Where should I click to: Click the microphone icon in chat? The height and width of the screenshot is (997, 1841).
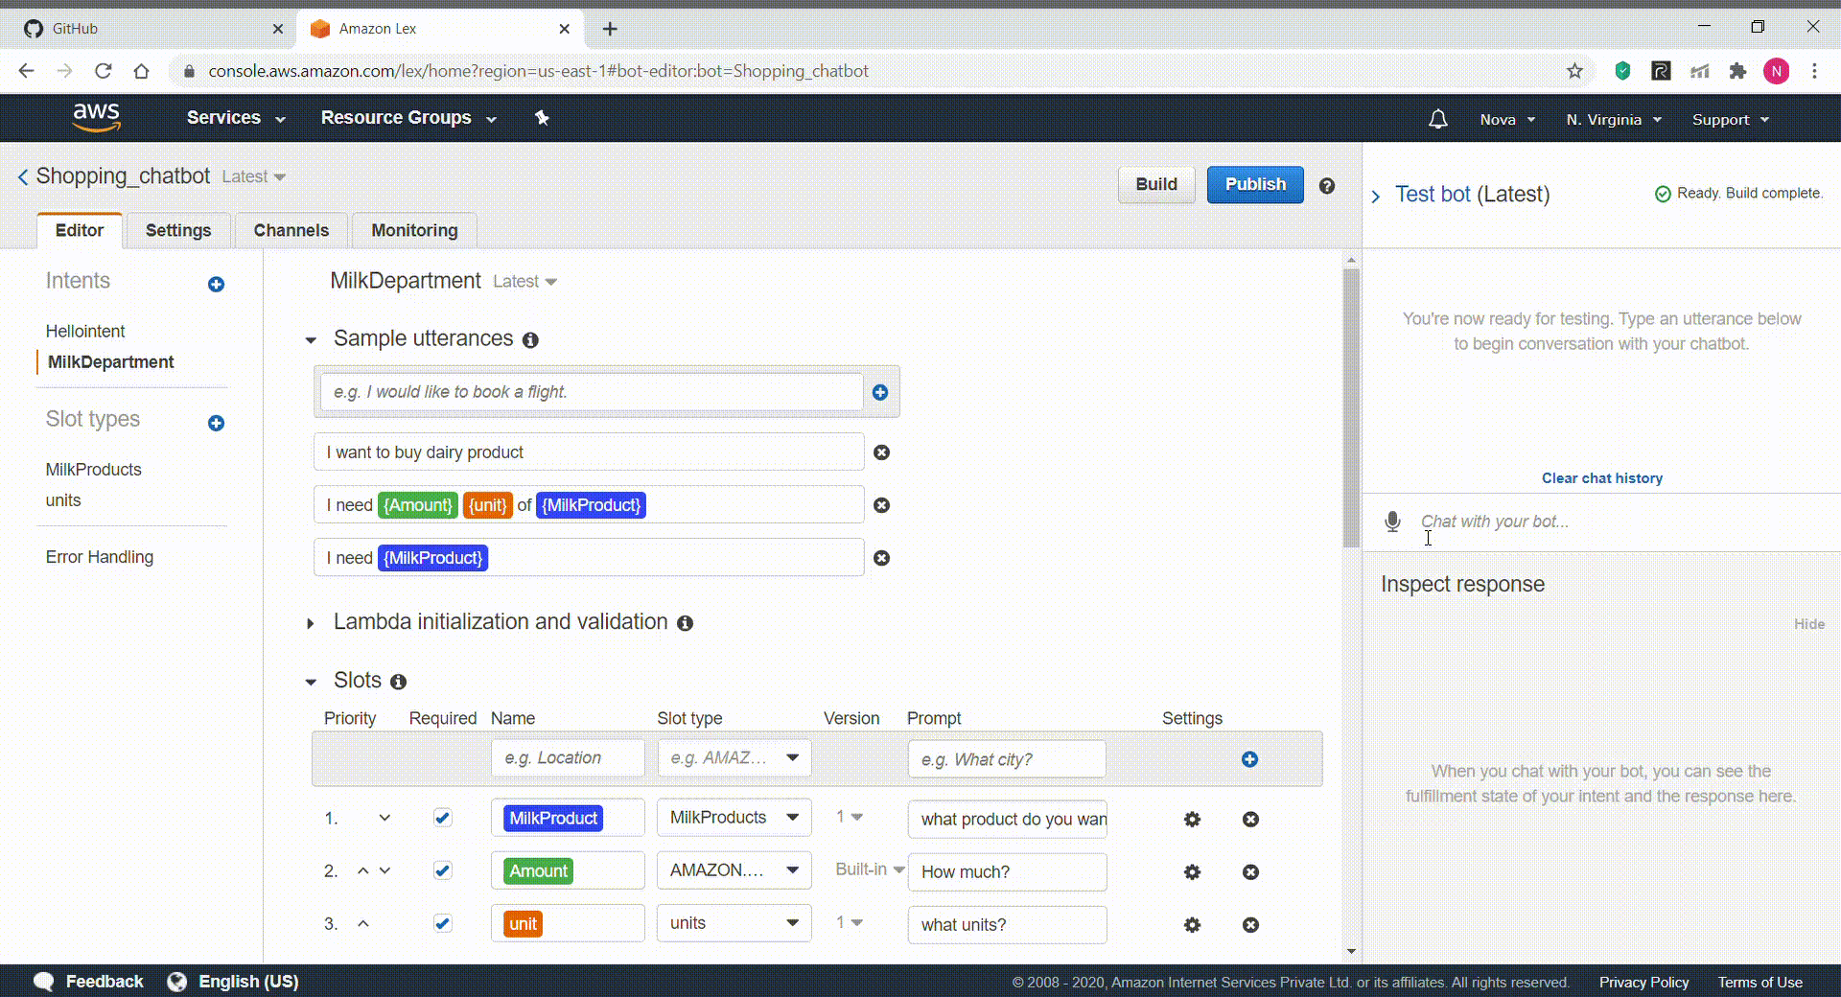coord(1393,522)
